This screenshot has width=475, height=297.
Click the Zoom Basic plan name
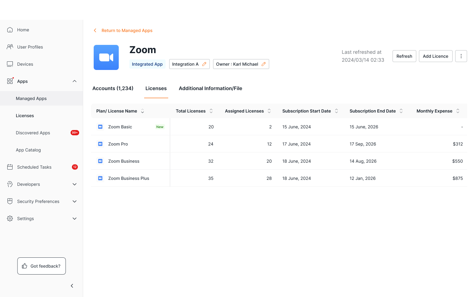tap(120, 127)
